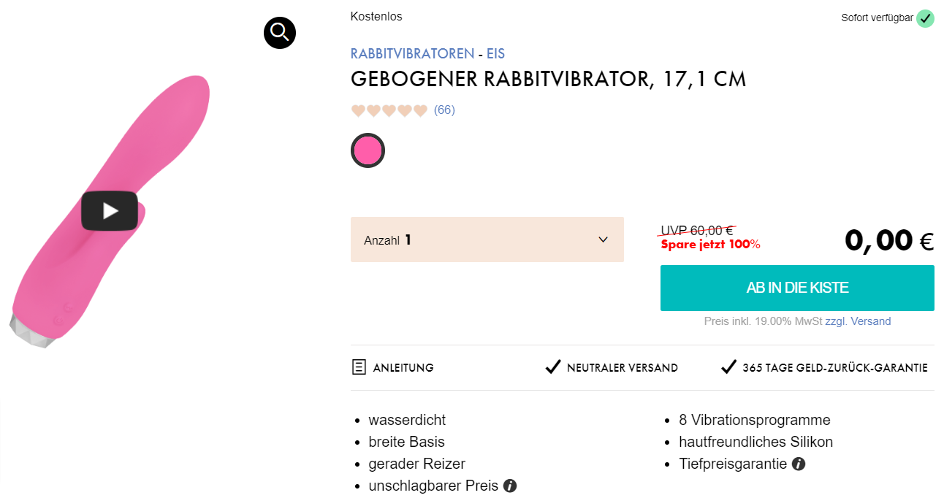Screen dimensions: 944x498
Task: Click the Anzahl dropdown chevron arrow
Action: click(603, 240)
